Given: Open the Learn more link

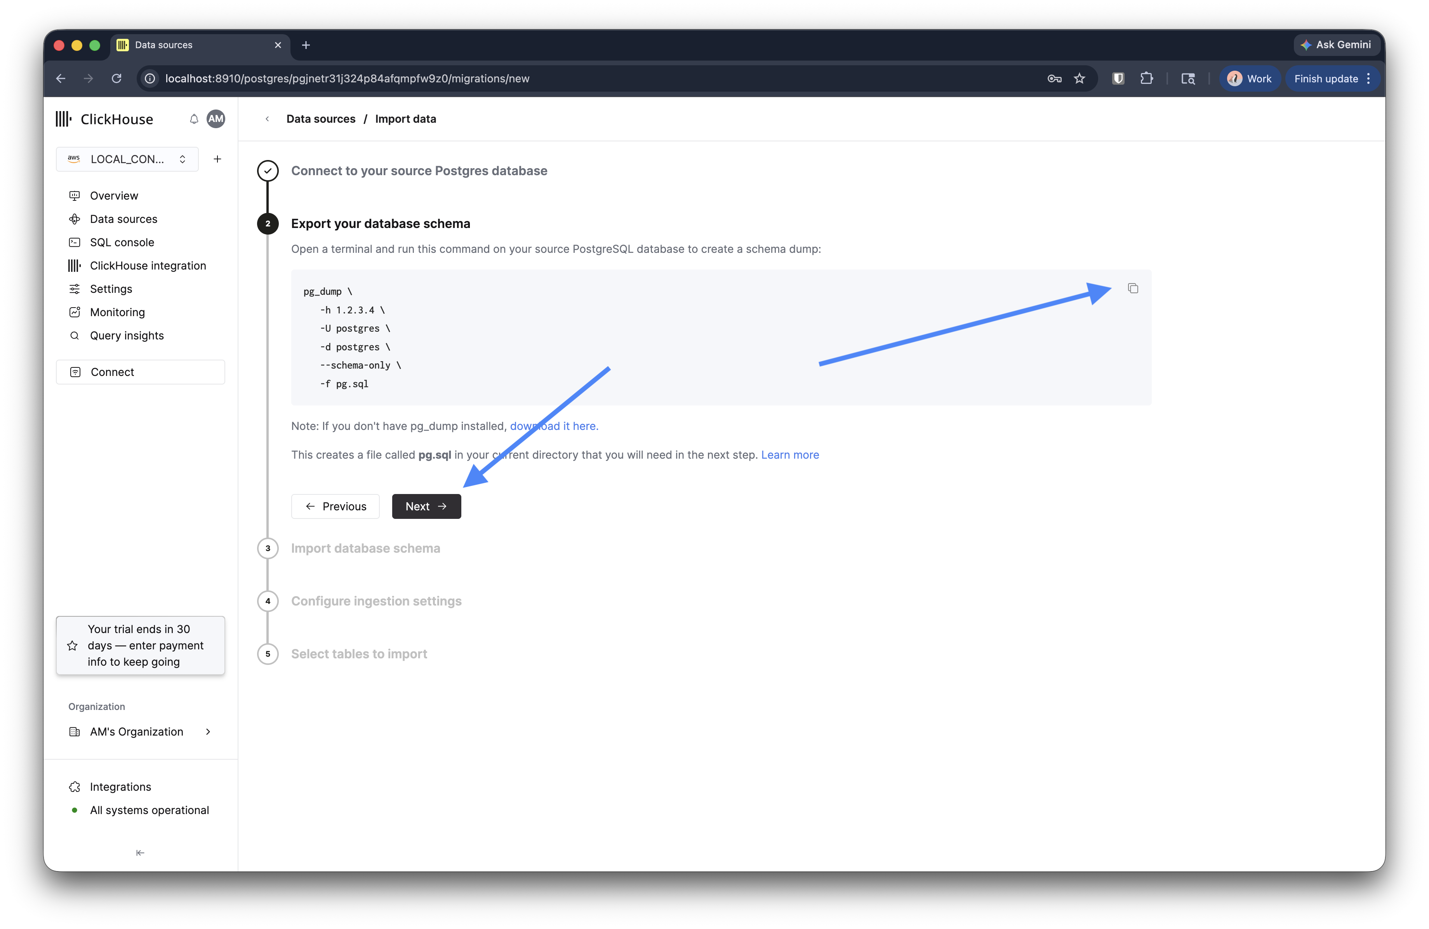Looking at the screenshot, I should click(x=790, y=454).
